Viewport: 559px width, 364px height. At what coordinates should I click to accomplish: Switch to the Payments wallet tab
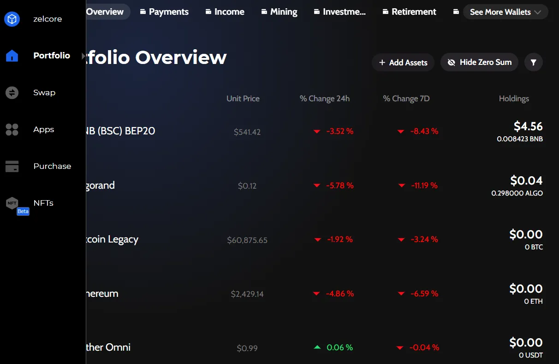click(164, 12)
